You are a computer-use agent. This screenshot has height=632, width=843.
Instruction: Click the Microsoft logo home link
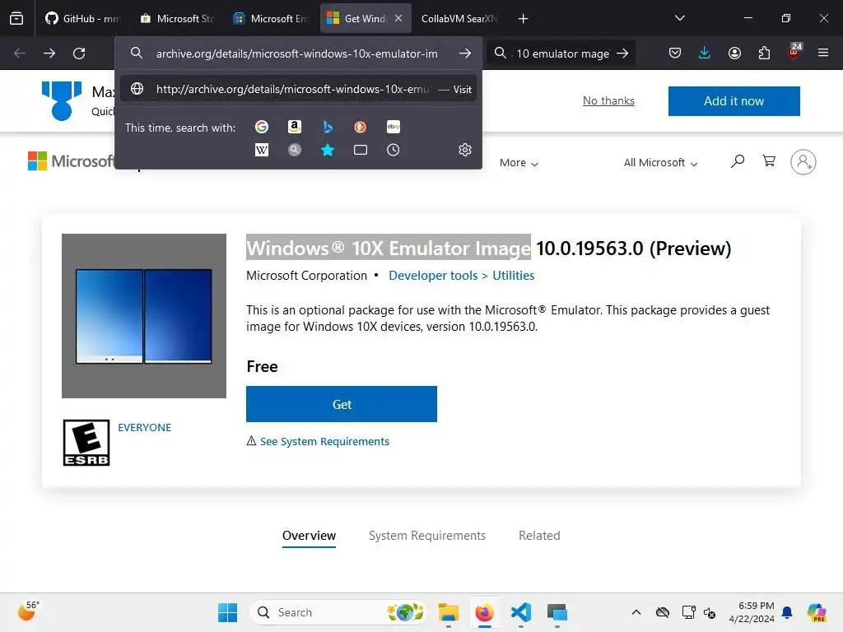[71, 160]
